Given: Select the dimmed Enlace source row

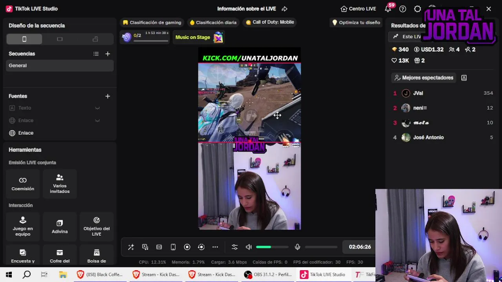Looking at the screenshot, I should (x=60, y=120).
